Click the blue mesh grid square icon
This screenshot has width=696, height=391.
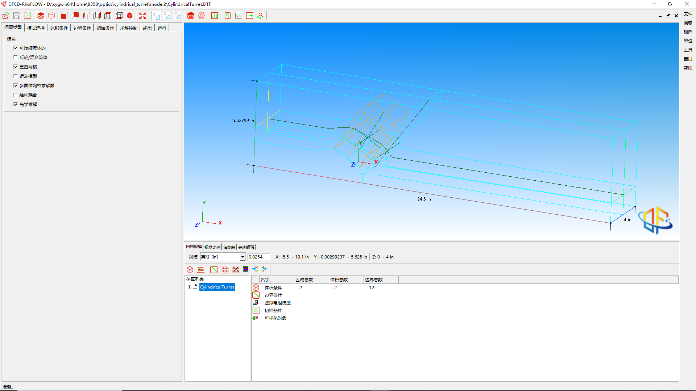point(246,269)
